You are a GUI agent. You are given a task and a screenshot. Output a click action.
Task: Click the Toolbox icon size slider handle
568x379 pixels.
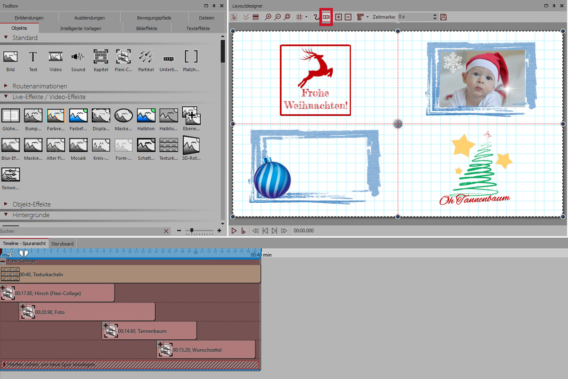[x=191, y=231]
